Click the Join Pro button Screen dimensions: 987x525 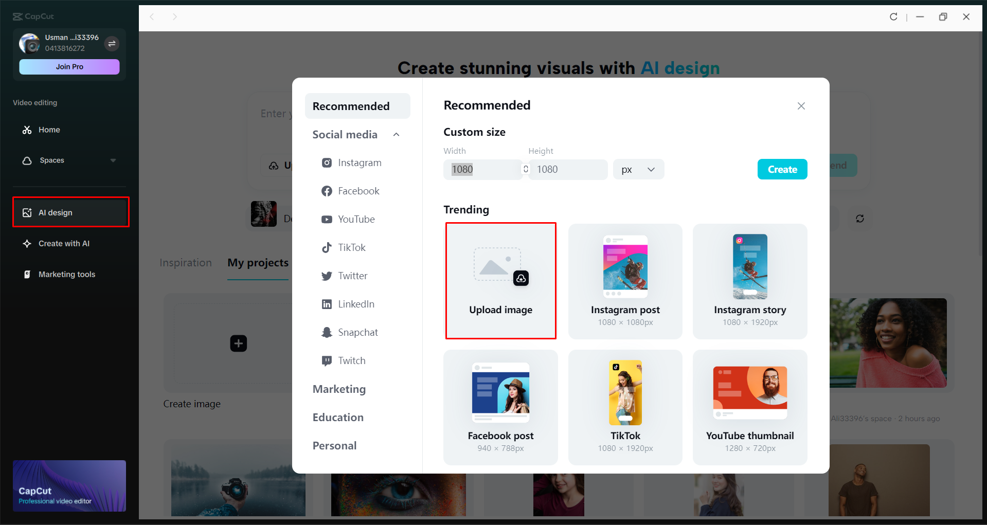pos(69,67)
